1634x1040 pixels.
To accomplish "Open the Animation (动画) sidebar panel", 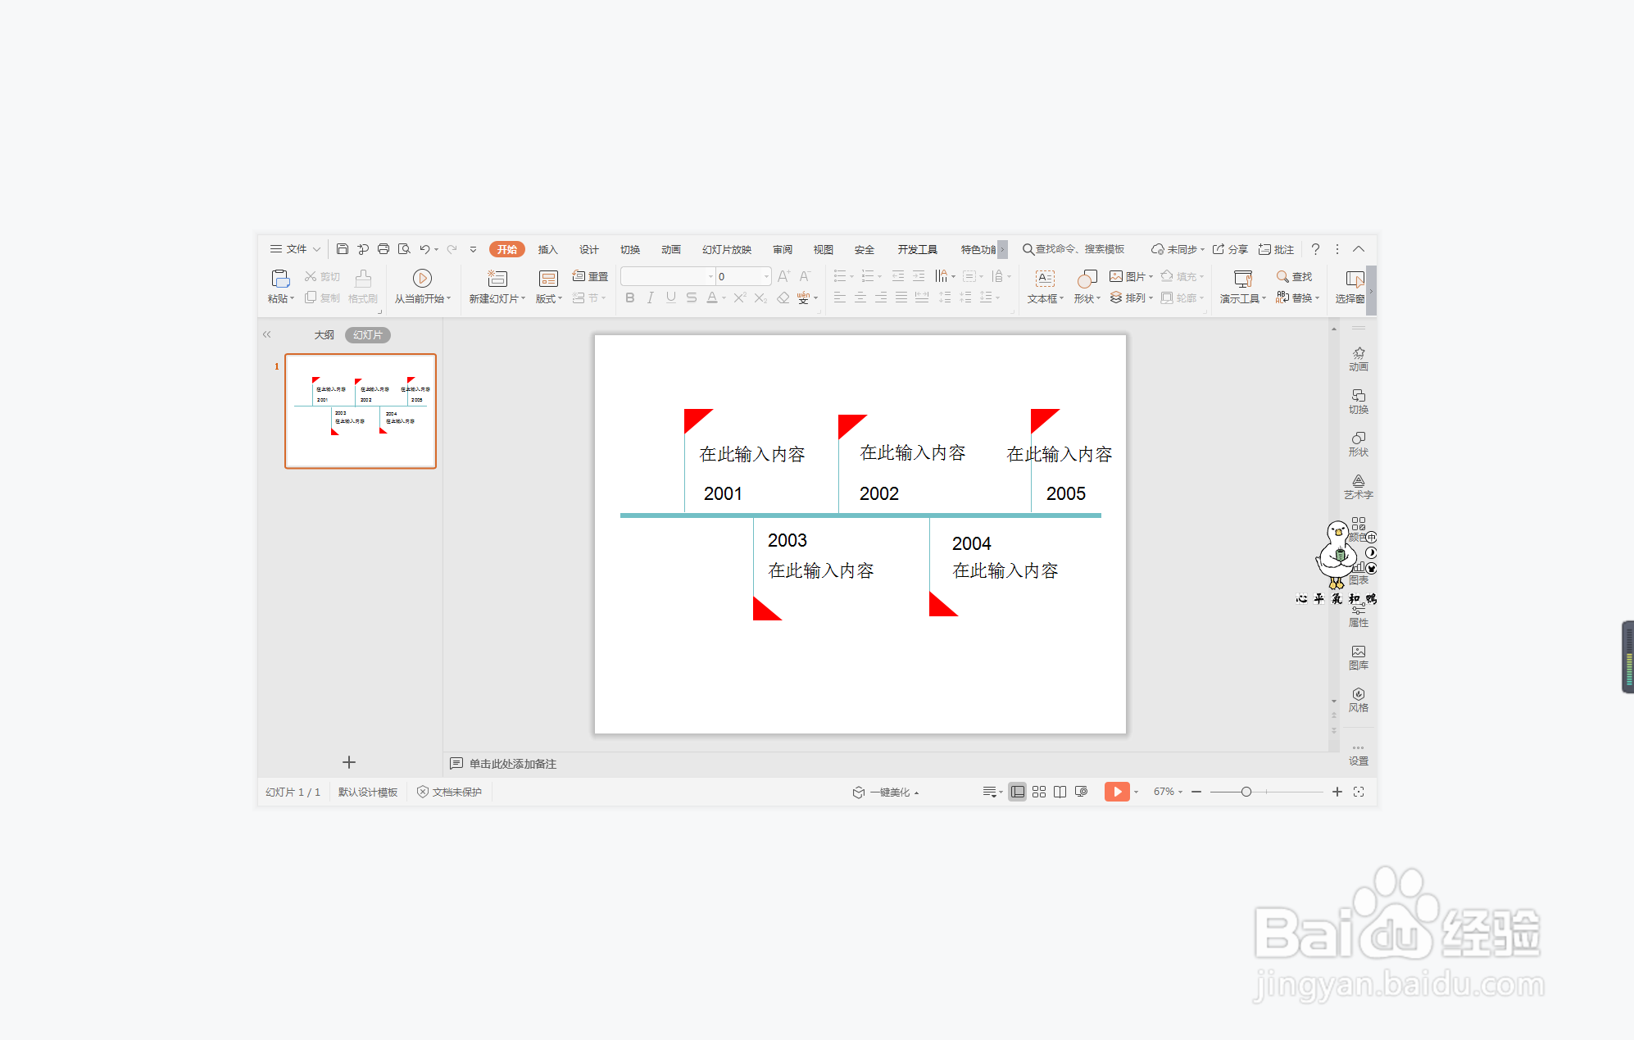I will pyautogui.click(x=1358, y=358).
